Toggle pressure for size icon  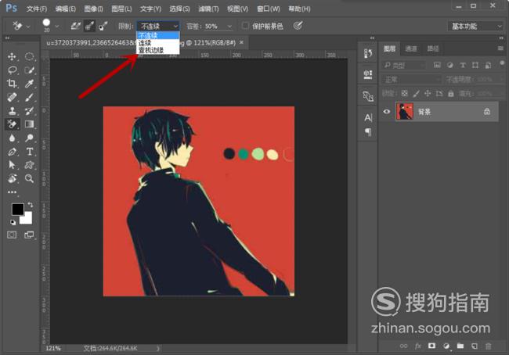298,26
